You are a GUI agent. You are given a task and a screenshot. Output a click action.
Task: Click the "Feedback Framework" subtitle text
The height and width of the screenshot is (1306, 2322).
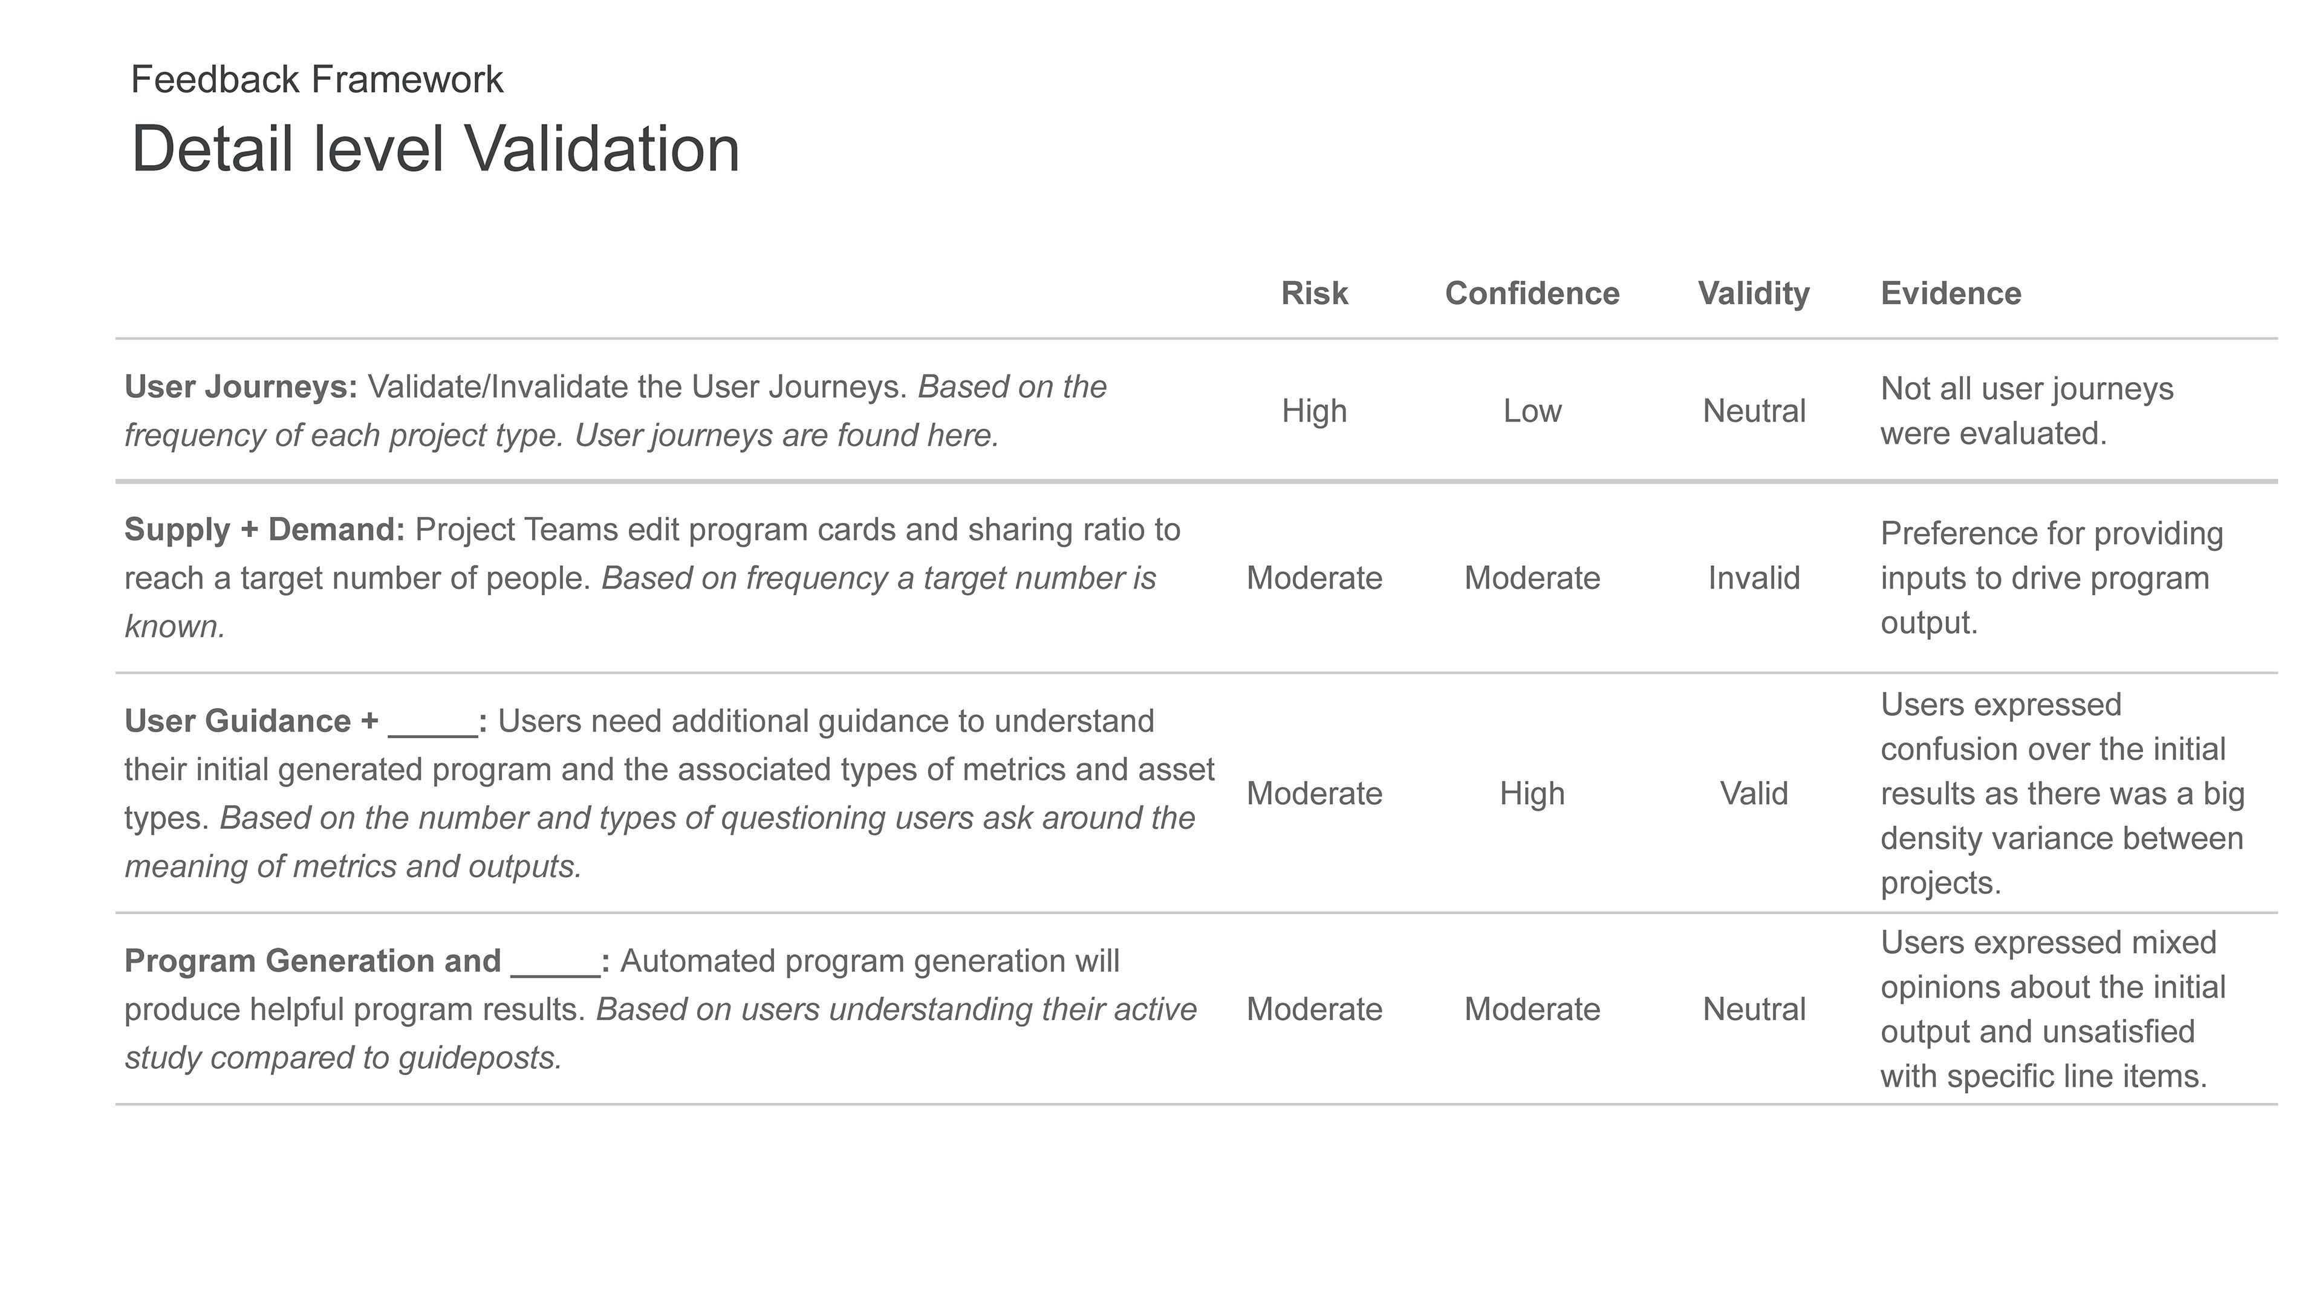[x=316, y=79]
